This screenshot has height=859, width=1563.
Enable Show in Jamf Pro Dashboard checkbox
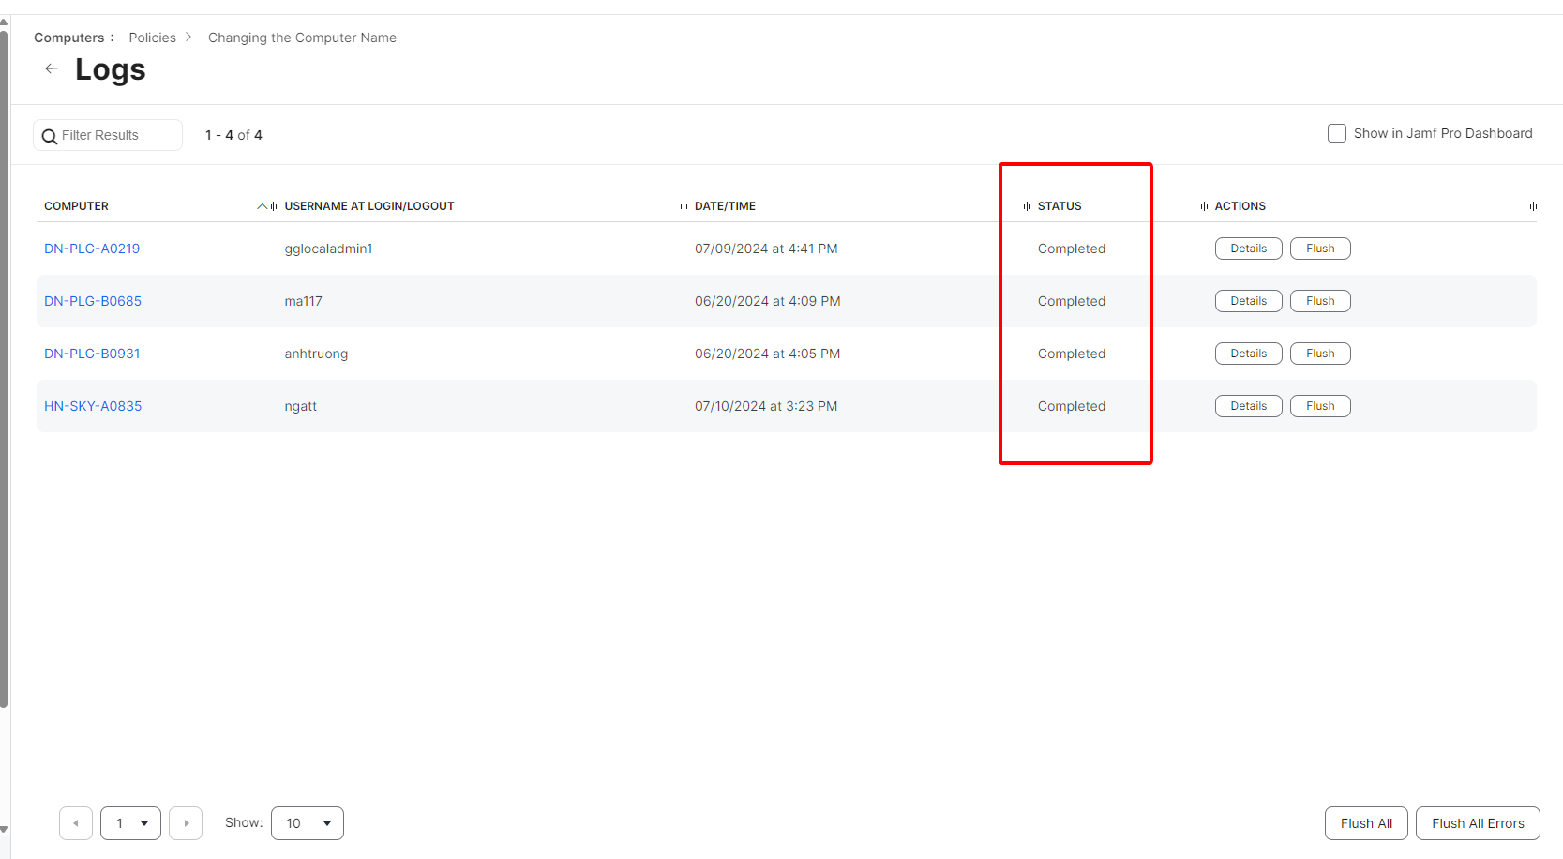[x=1337, y=133]
